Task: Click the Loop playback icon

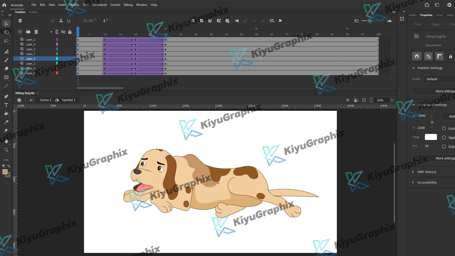Action: (x=272, y=21)
